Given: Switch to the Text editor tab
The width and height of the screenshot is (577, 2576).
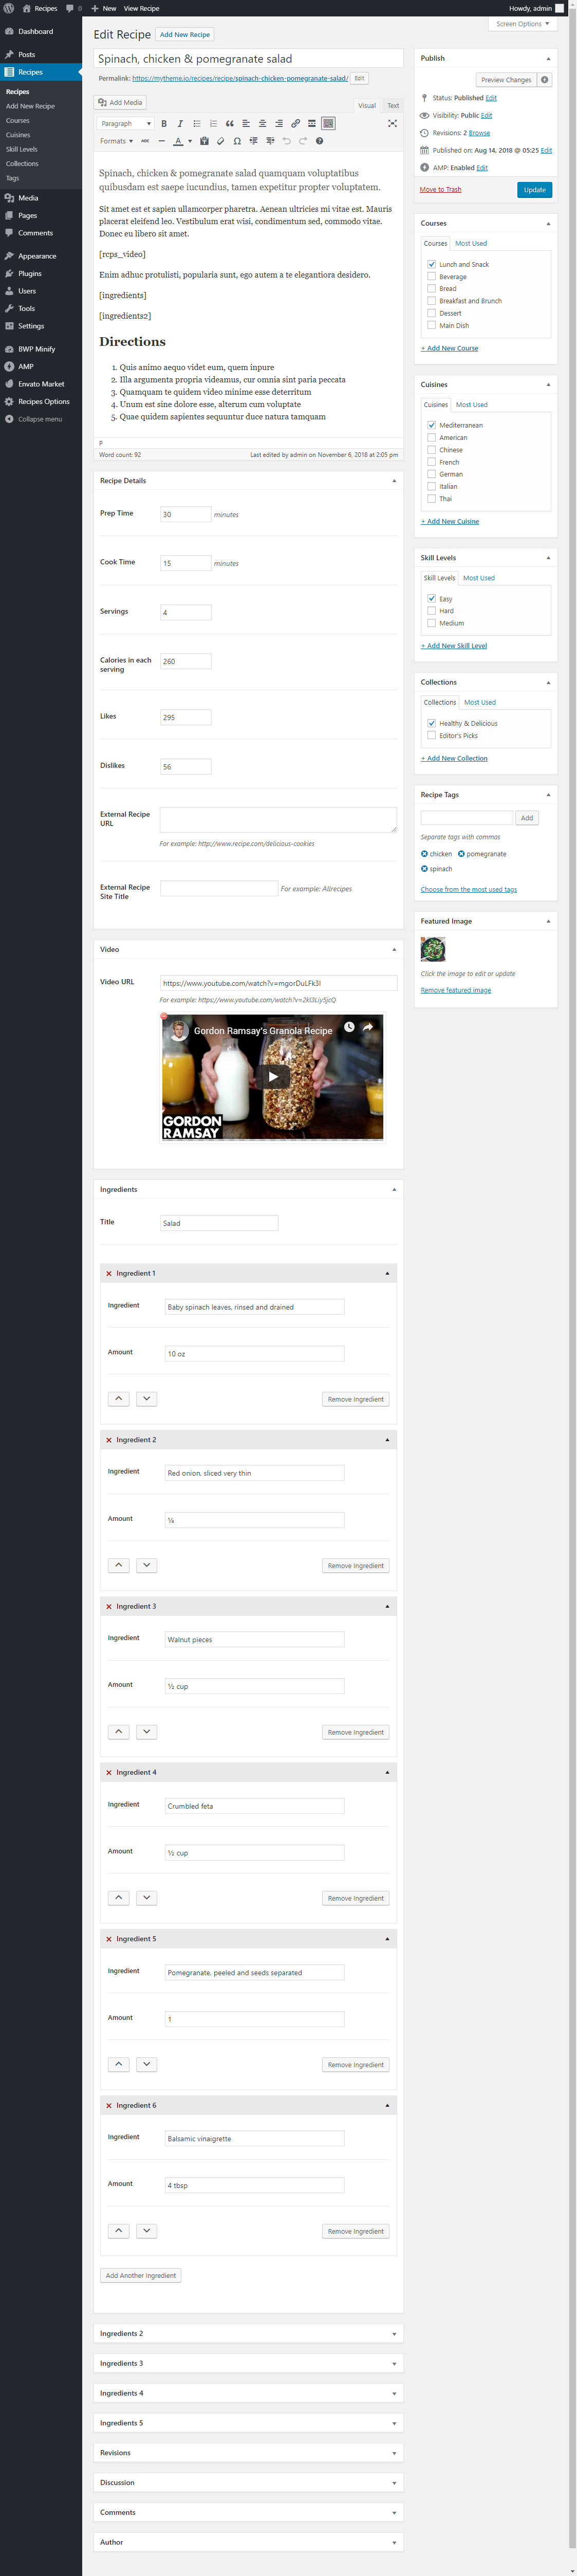Looking at the screenshot, I should click(x=393, y=105).
